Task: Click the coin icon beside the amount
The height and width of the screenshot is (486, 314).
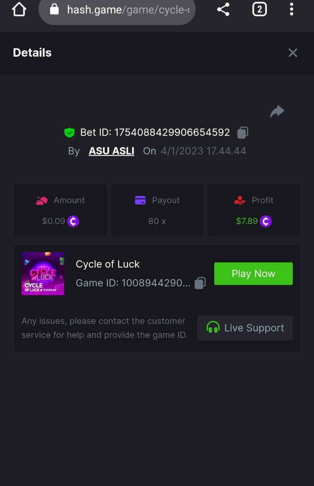Action: point(73,221)
